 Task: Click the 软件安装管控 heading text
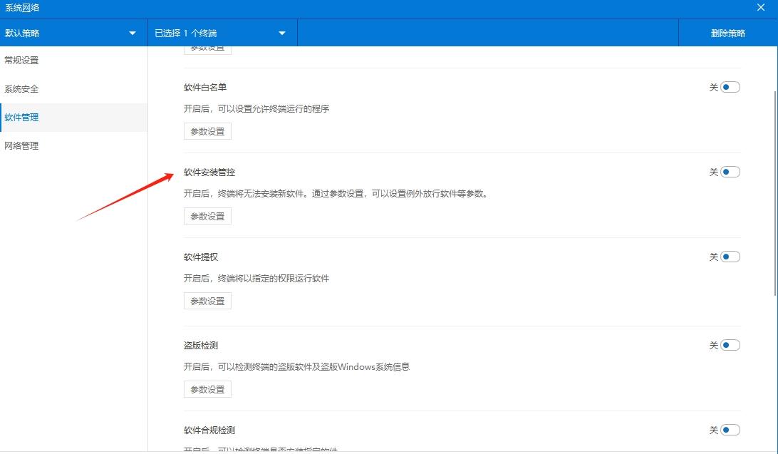click(209, 172)
